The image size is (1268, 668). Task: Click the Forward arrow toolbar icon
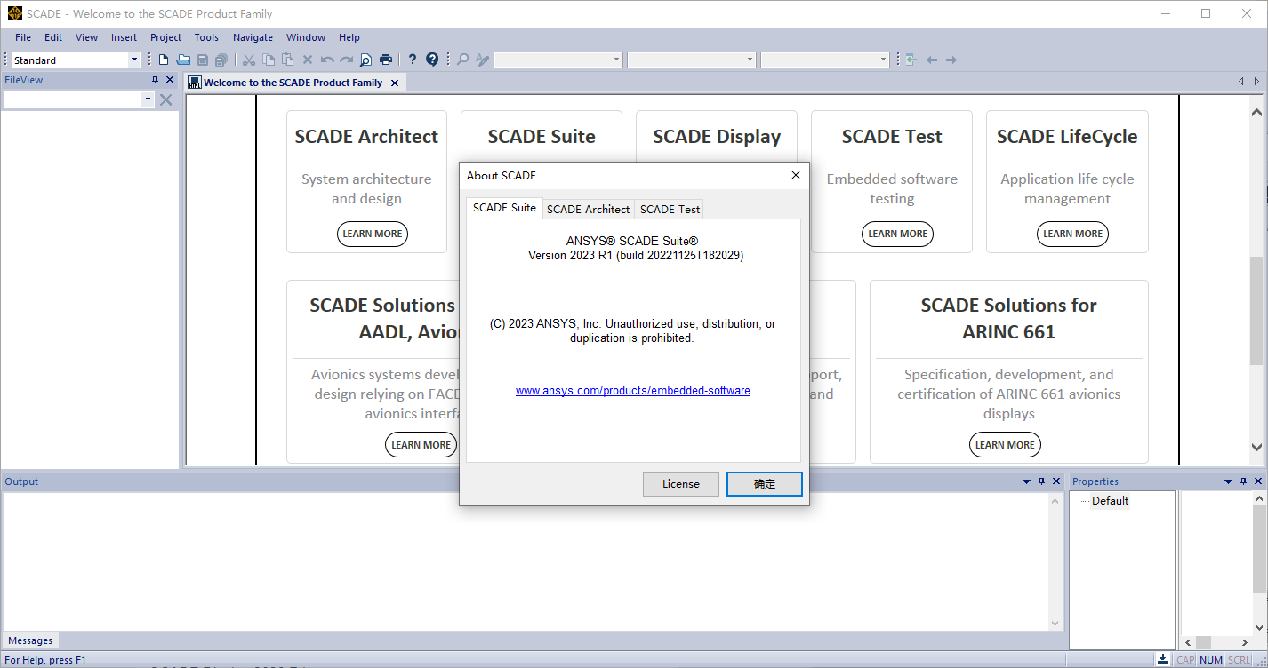[x=951, y=60]
